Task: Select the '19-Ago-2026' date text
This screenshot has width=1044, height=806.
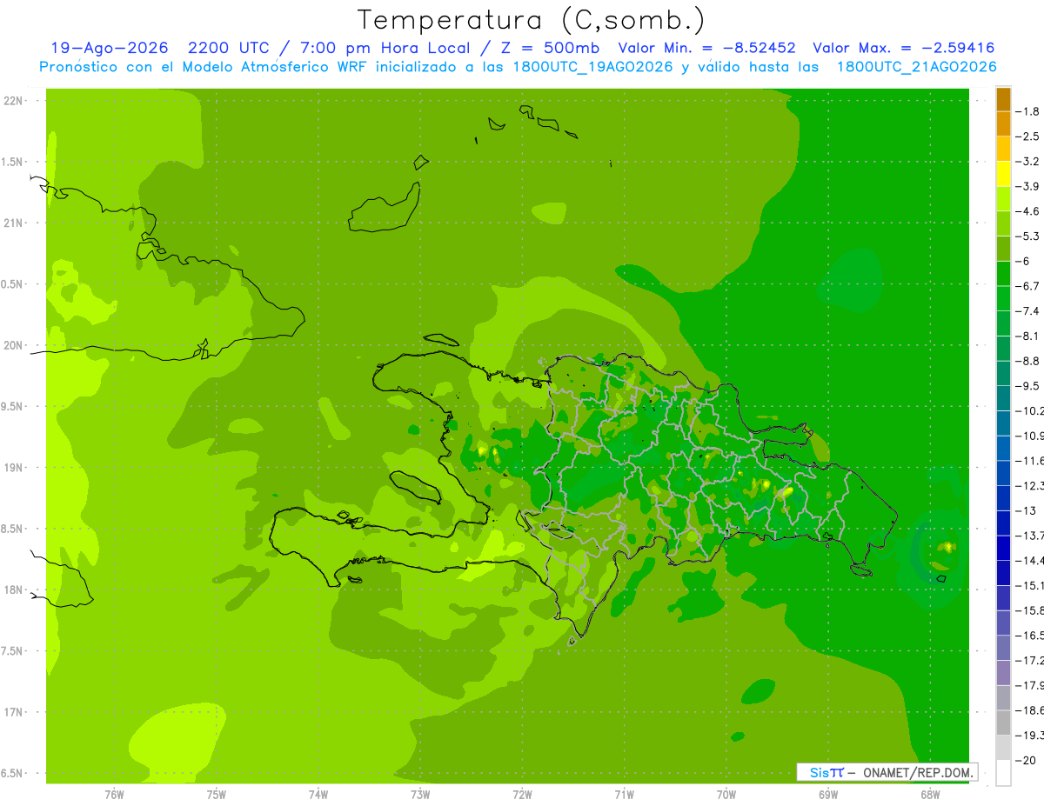Action: pos(109,48)
